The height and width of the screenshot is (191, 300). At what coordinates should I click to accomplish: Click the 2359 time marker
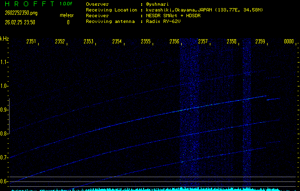pos(260,42)
